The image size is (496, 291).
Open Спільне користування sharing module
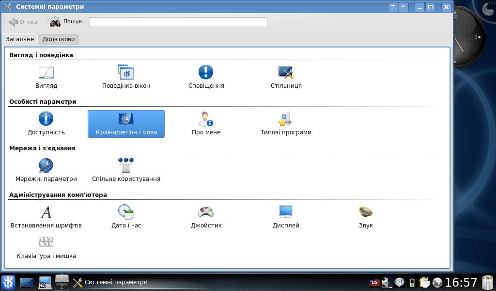coord(126,170)
